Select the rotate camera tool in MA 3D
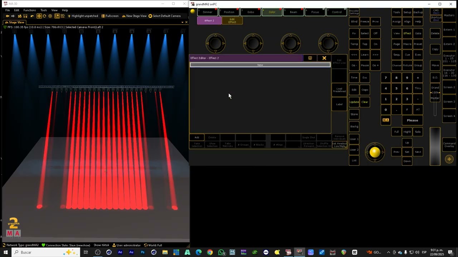This screenshot has height=257, width=458. click(x=44, y=16)
